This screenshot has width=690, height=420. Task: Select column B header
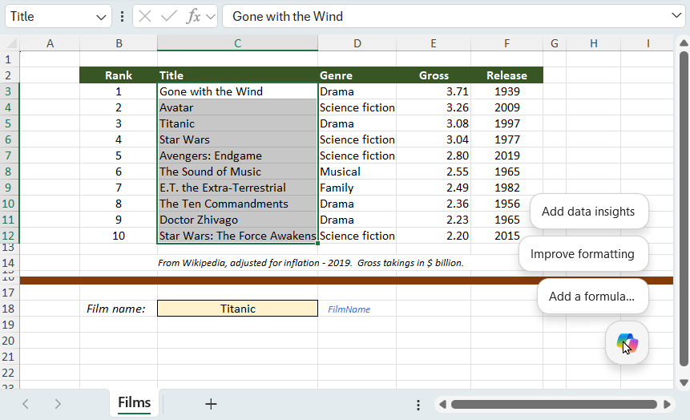pos(119,43)
